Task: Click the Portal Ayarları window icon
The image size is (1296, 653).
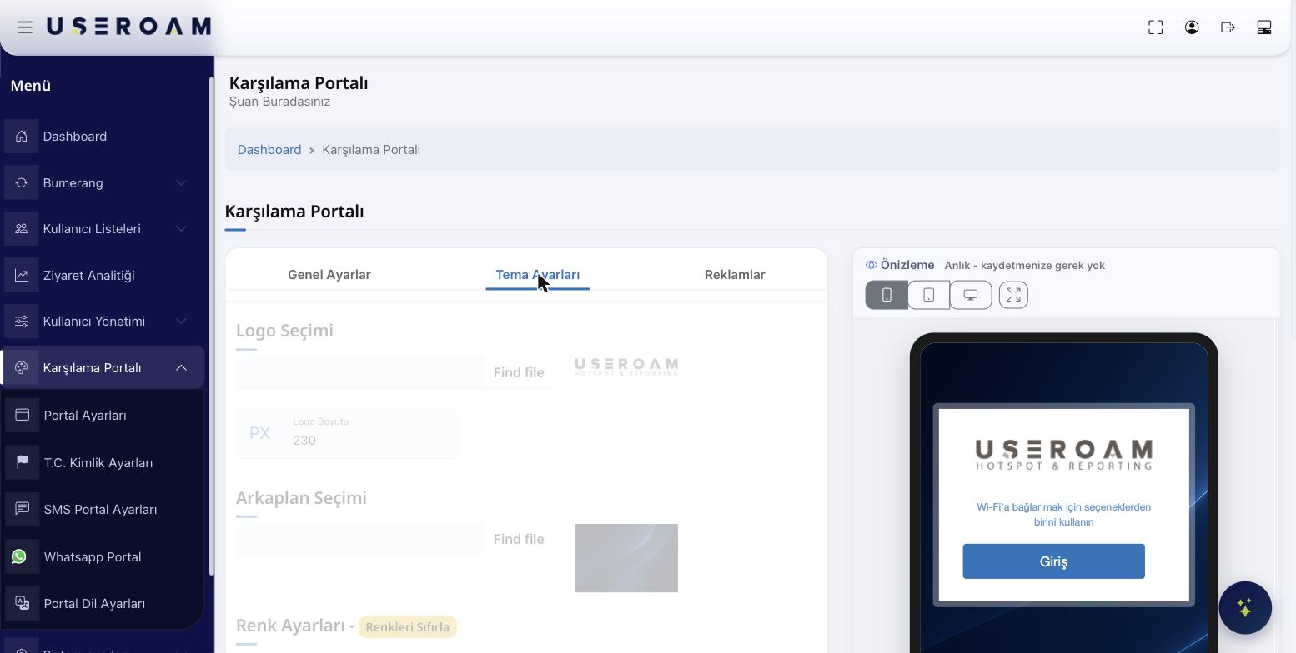Action: (x=23, y=415)
